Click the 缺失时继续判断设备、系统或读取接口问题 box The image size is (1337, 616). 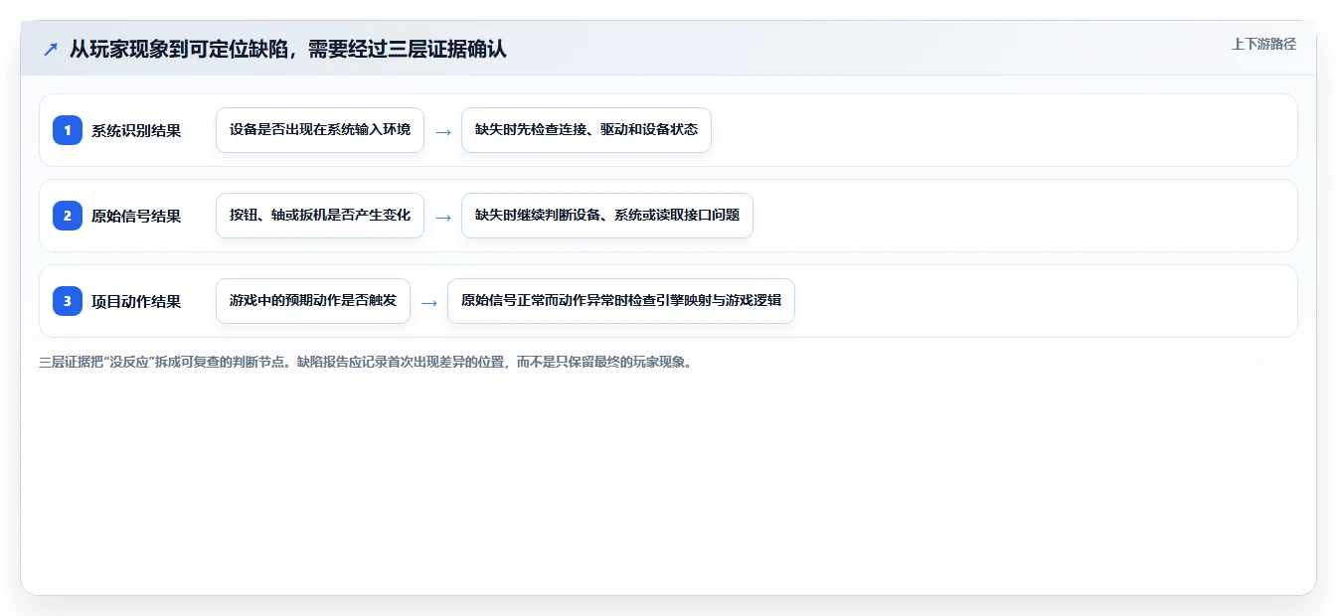coord(607,216)
